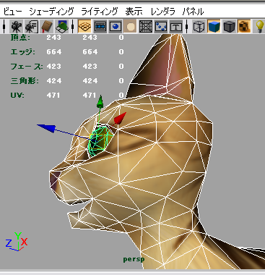Click the first 664 edge count value
Screen dimensions: 265x275
pos(54,52)
